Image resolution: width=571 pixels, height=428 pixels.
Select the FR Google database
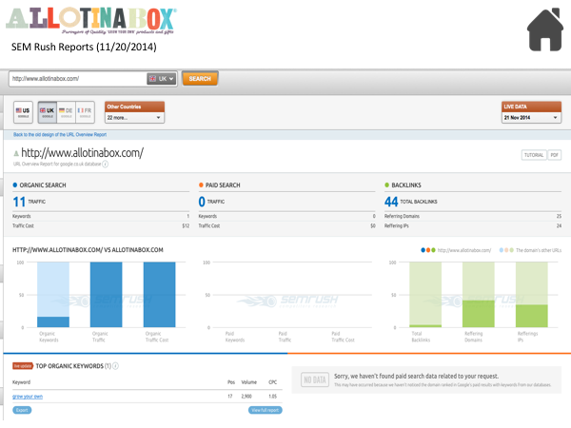[x=86, y=112]
